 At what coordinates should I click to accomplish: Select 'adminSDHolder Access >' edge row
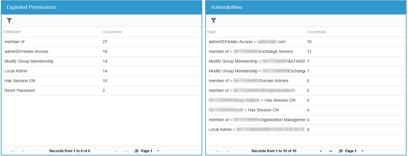point(306,42)
